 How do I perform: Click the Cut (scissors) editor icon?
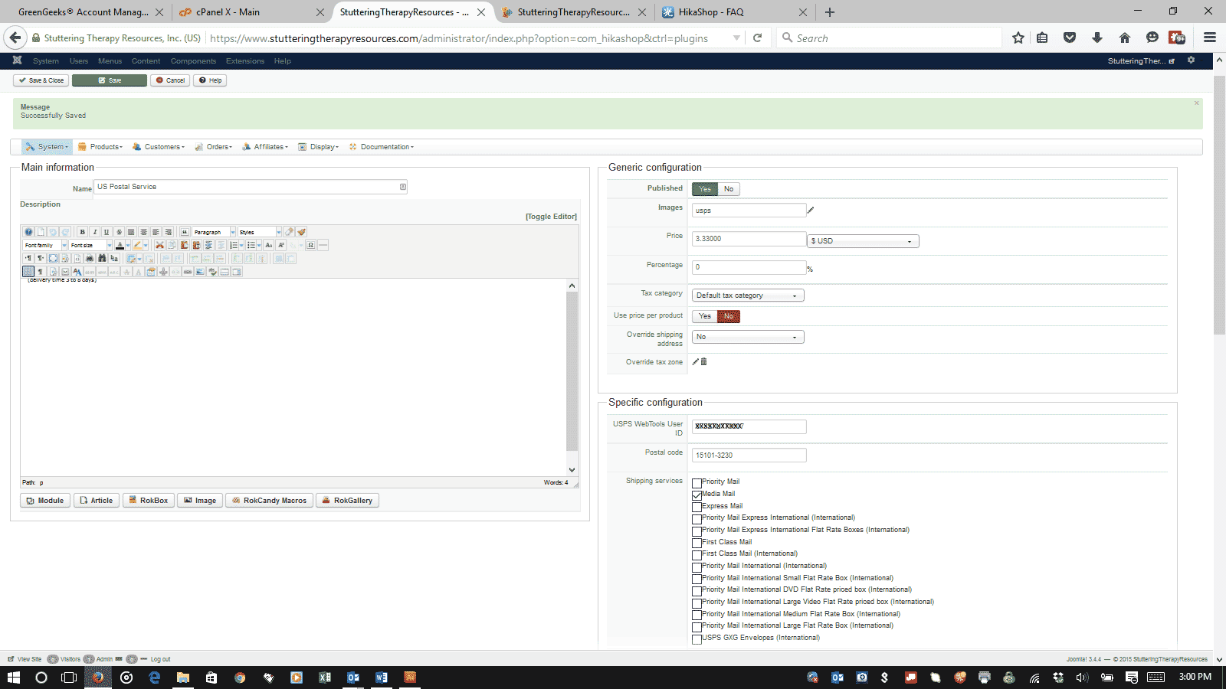159,245
